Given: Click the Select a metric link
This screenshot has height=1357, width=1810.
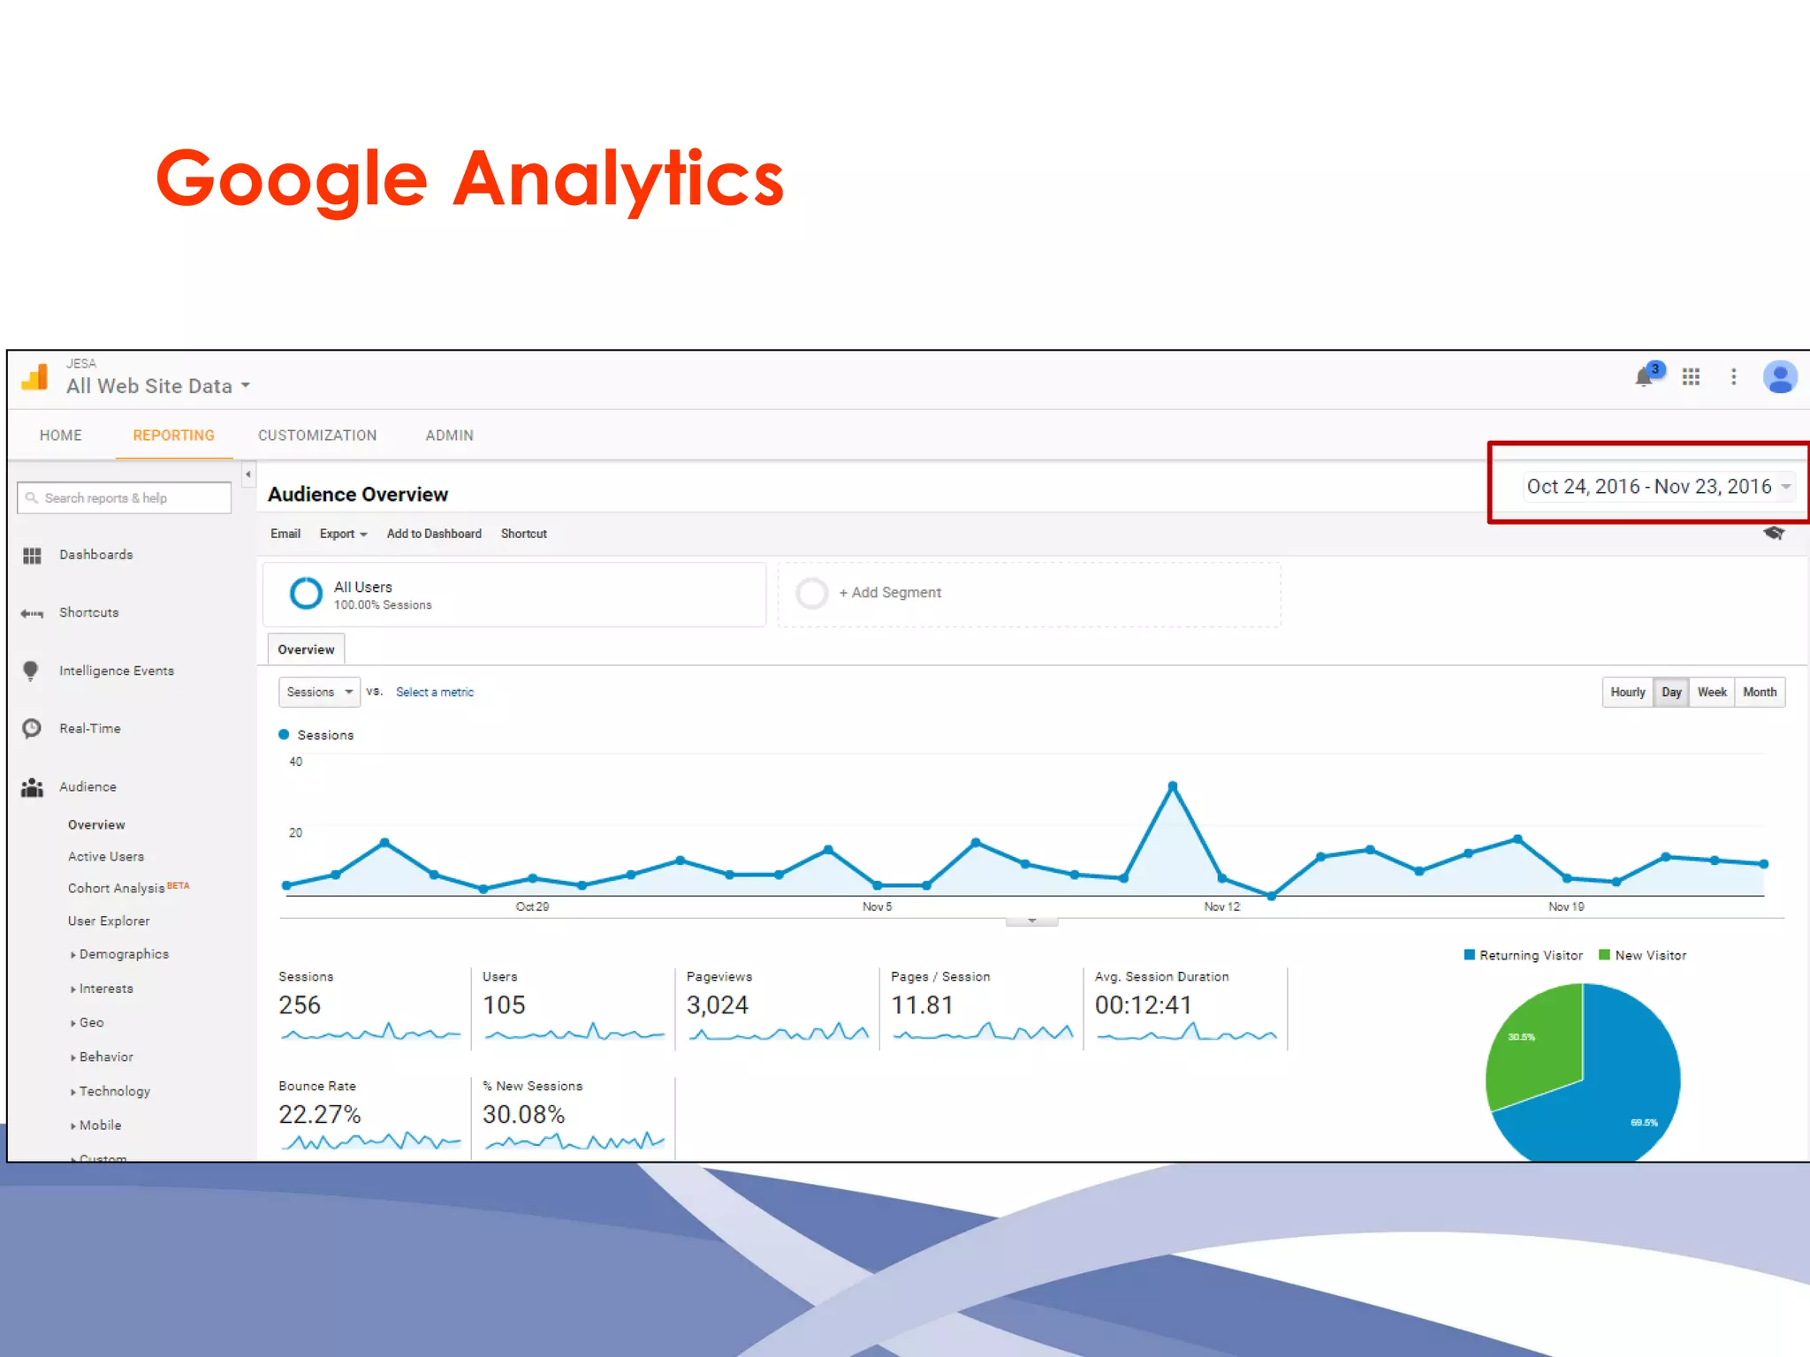Looking at the screenshot, I should tap(435, 692).
